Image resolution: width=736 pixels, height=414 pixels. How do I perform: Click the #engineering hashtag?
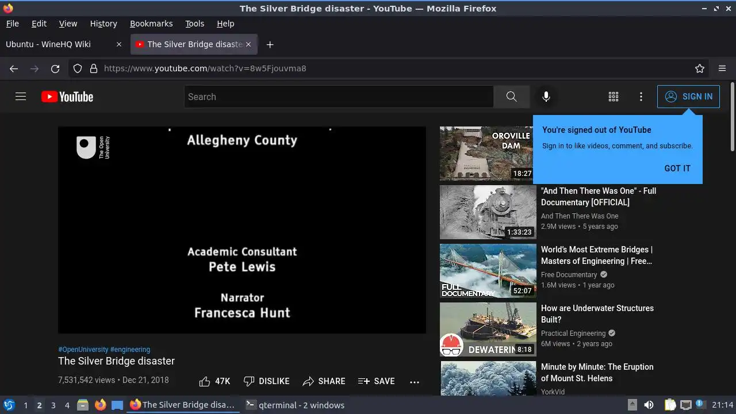click(x=130, y=349)
